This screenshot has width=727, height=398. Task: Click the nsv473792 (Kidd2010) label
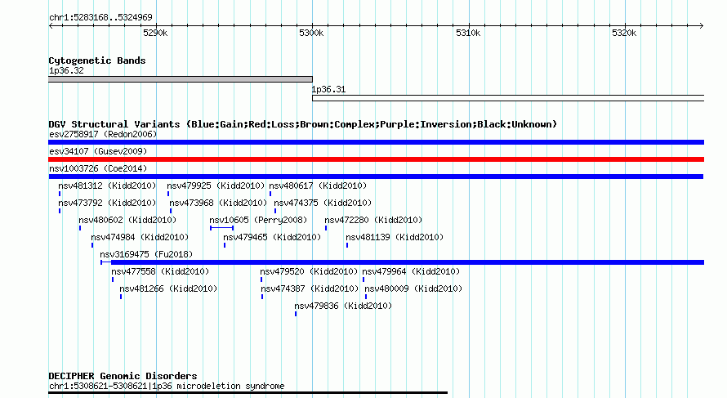tap(107, 203)
